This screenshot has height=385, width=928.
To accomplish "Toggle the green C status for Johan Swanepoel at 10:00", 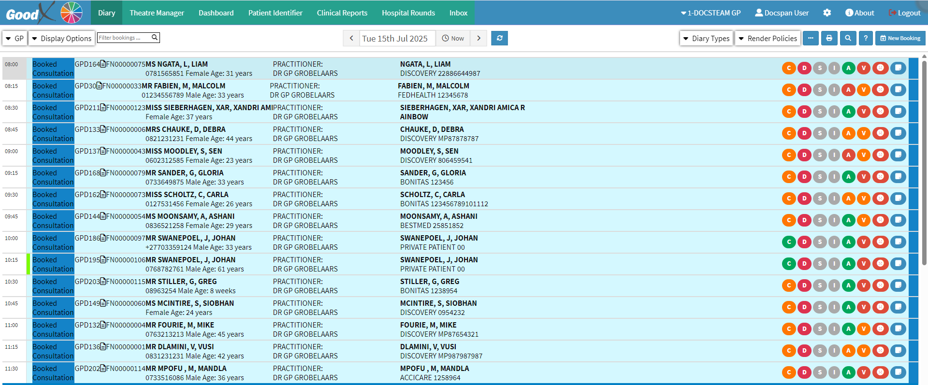I will (789, 242).
